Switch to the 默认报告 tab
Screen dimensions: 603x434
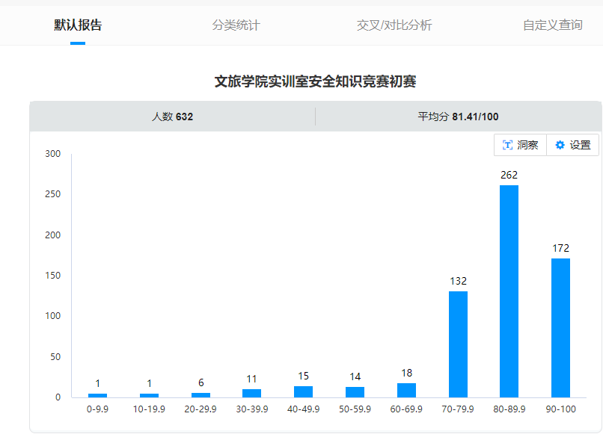click(78, 25)
